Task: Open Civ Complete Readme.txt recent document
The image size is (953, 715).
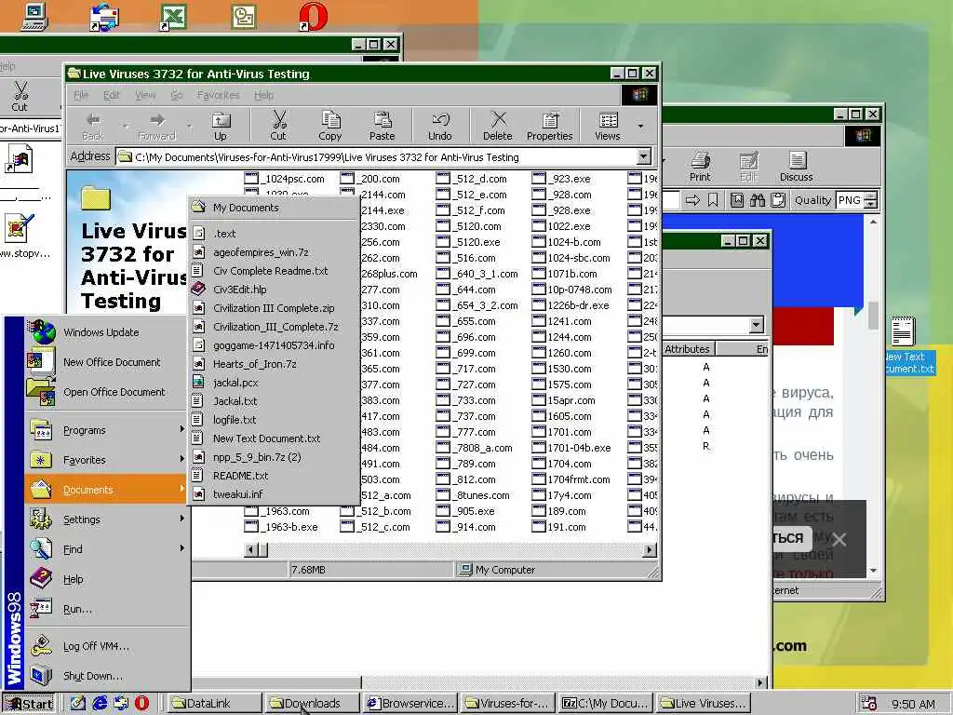Action: coord(274,271)
